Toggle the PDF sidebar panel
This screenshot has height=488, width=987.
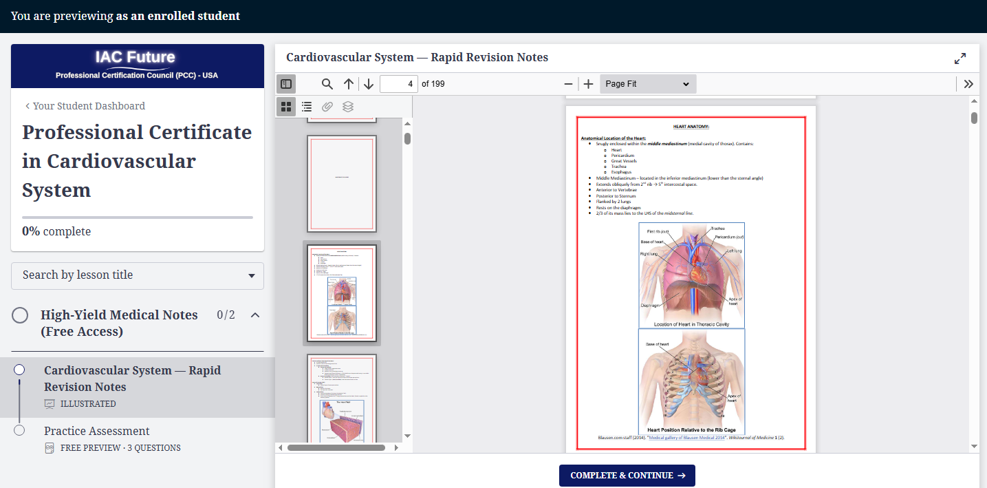click(x=286, y=84)
